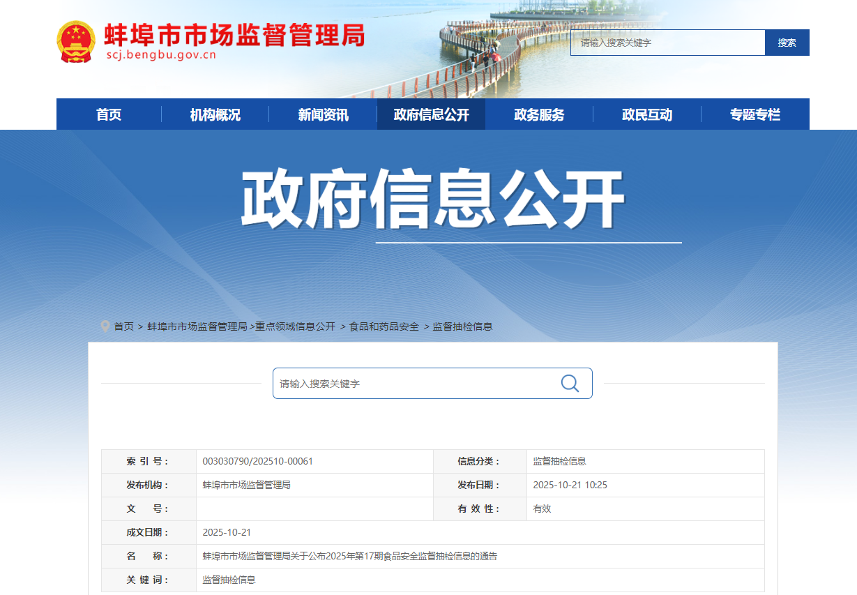
Task: Click into the center keyword search box
Action: [415, 383]
